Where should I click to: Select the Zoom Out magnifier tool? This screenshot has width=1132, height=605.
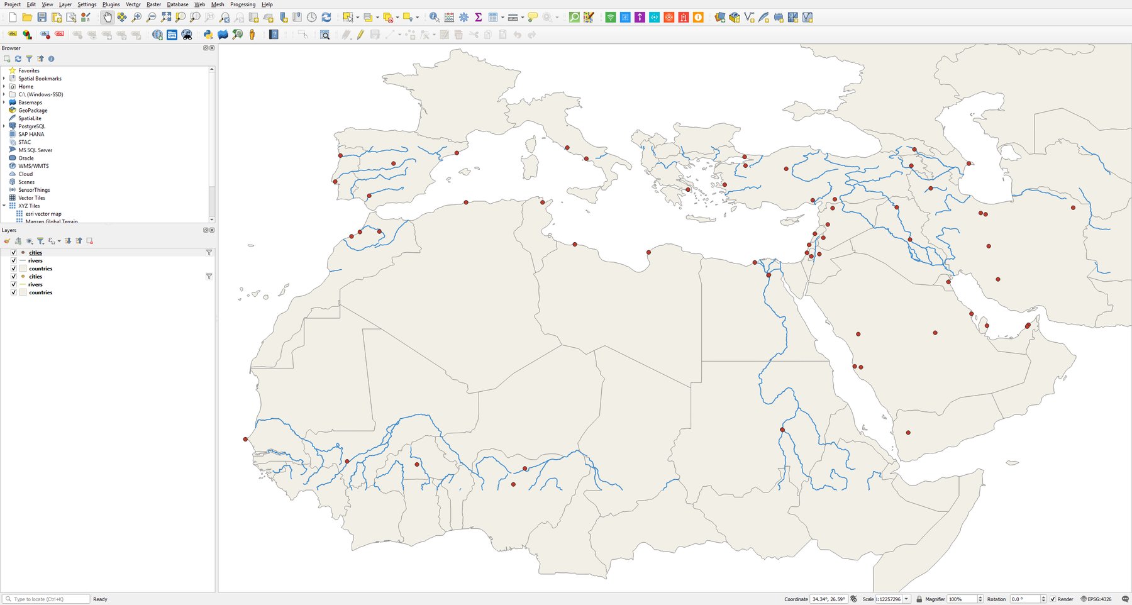click(151, 18)
